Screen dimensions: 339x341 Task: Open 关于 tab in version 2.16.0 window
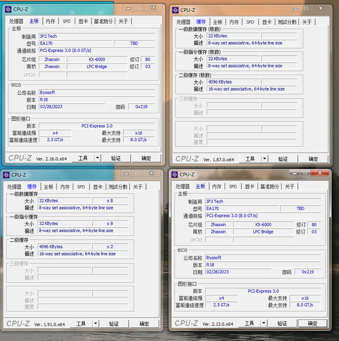123,21
